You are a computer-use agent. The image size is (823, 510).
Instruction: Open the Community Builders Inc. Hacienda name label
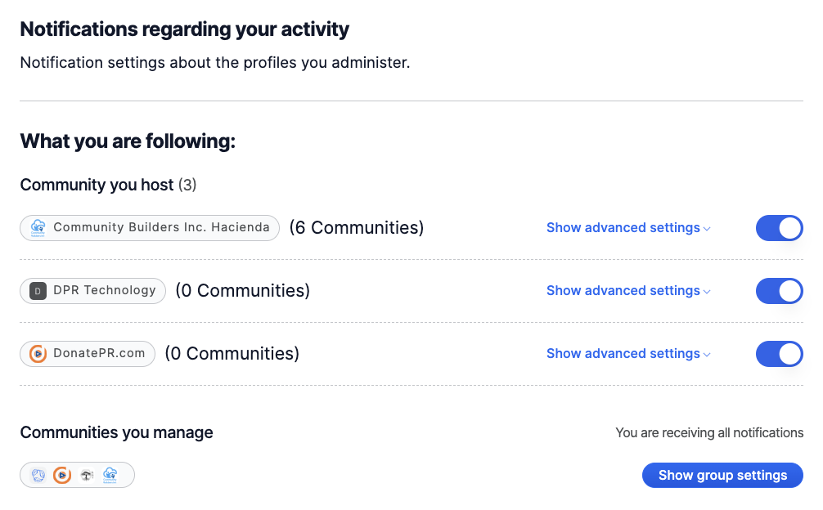click(x=161, y=228)
